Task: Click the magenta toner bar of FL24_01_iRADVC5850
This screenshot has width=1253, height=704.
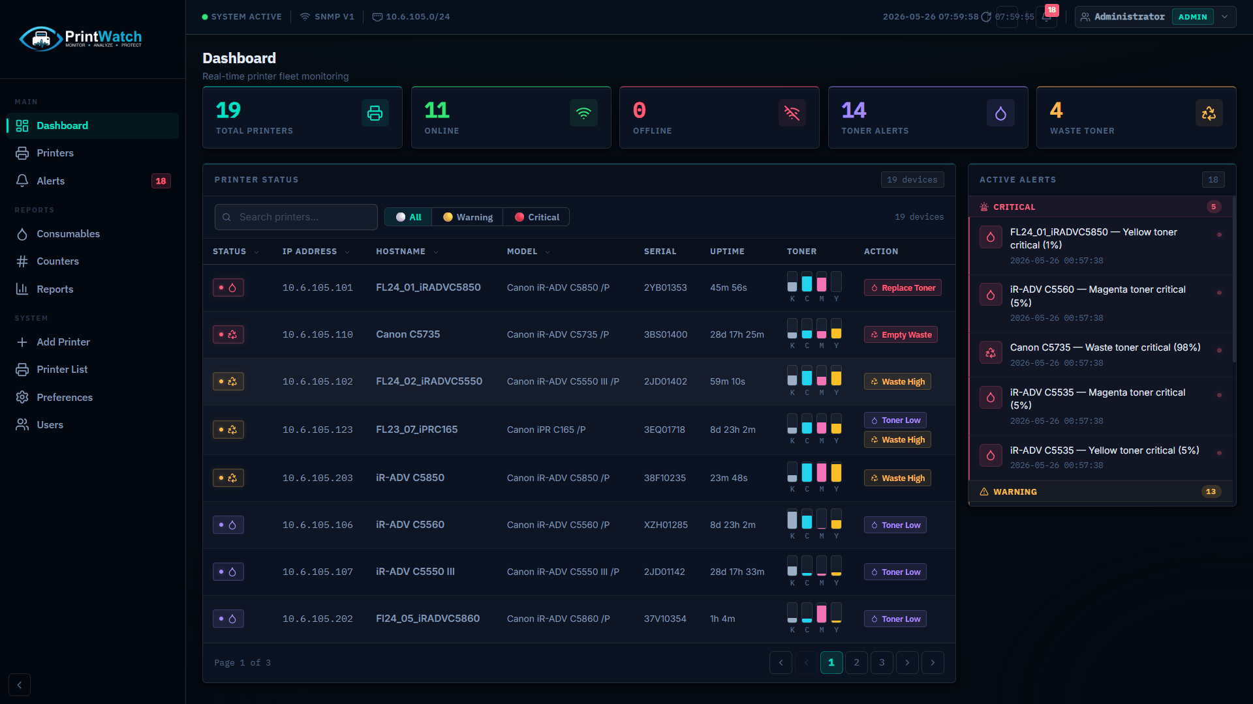Action: [822, 282]
